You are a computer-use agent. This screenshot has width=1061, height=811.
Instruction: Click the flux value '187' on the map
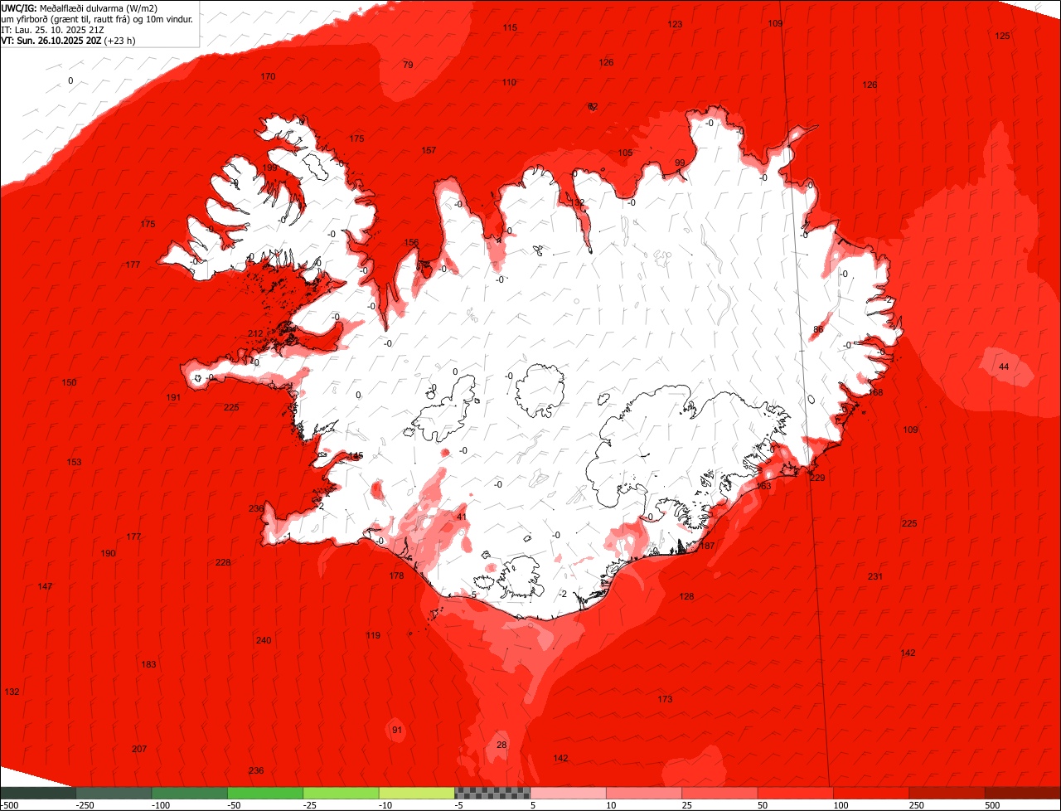(x=707, y=546)
